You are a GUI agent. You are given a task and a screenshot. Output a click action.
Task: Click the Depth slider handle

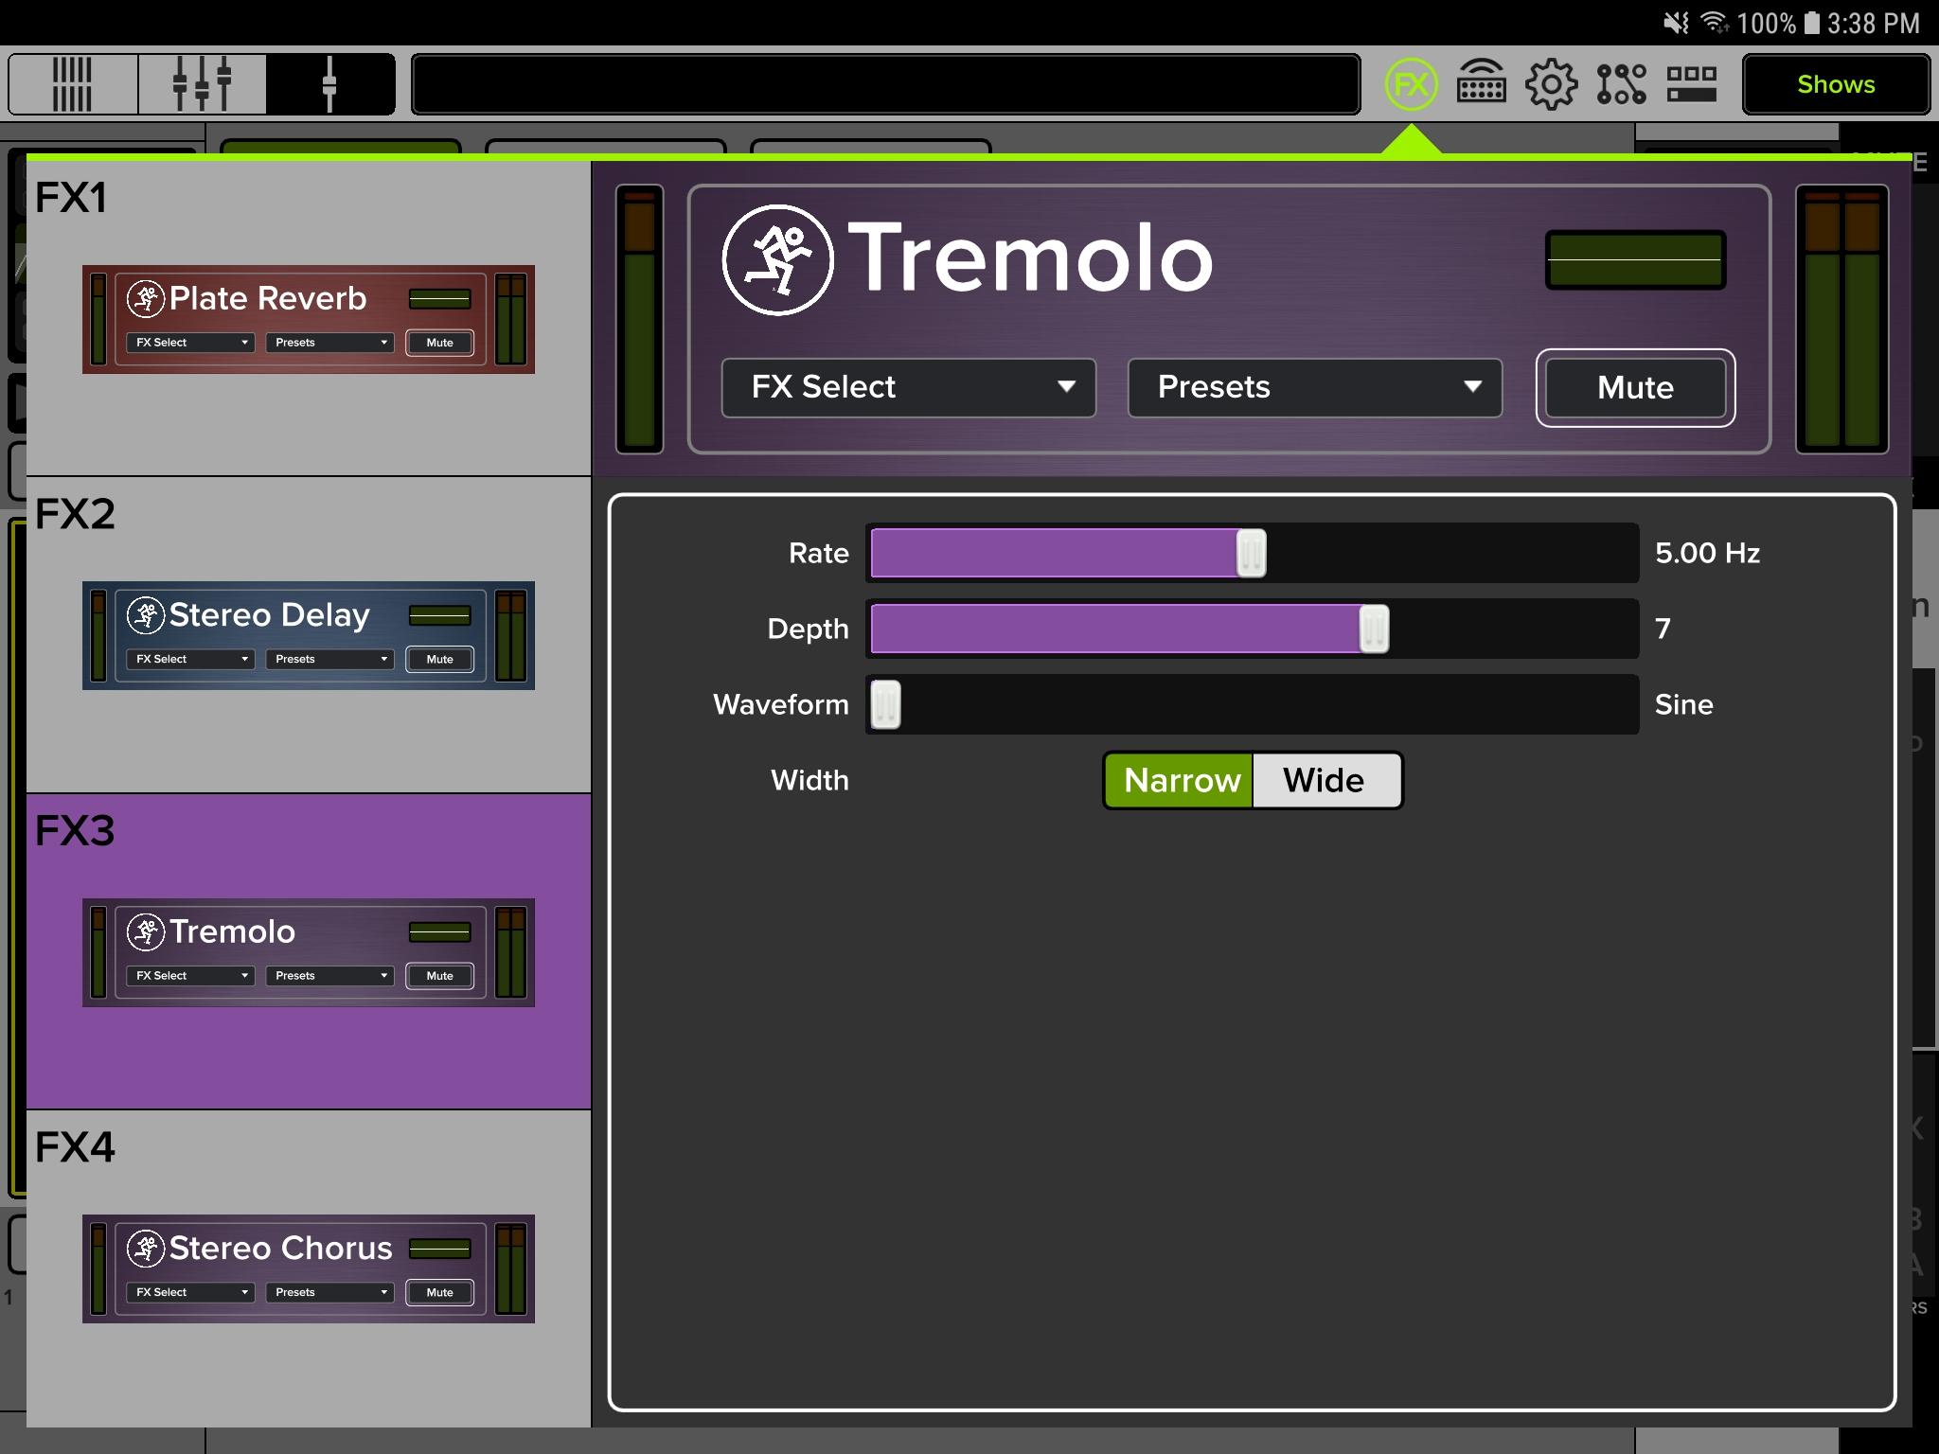click(x=1374, y=629)
